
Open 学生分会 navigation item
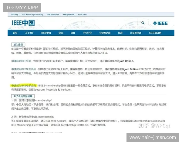click(87, 33)
